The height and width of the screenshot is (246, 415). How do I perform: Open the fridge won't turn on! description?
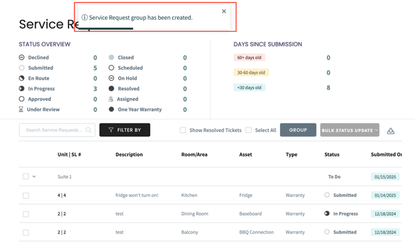pyautogui.click(x=137, y=195)
